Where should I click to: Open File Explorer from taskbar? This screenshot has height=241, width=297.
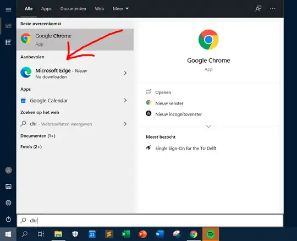click(58, 234)
